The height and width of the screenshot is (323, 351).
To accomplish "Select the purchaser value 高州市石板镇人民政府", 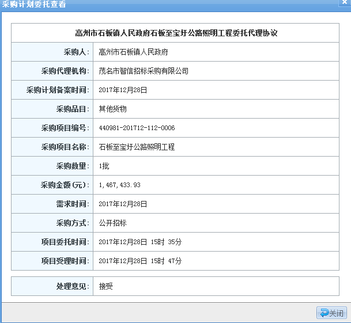I will (x=133, y=52).
